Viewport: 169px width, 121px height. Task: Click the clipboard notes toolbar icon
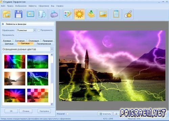click(116, 14)
